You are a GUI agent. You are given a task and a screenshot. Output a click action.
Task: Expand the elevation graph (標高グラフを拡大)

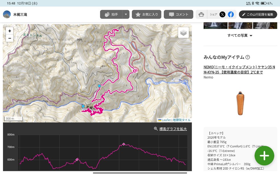(x=170, y=129)
